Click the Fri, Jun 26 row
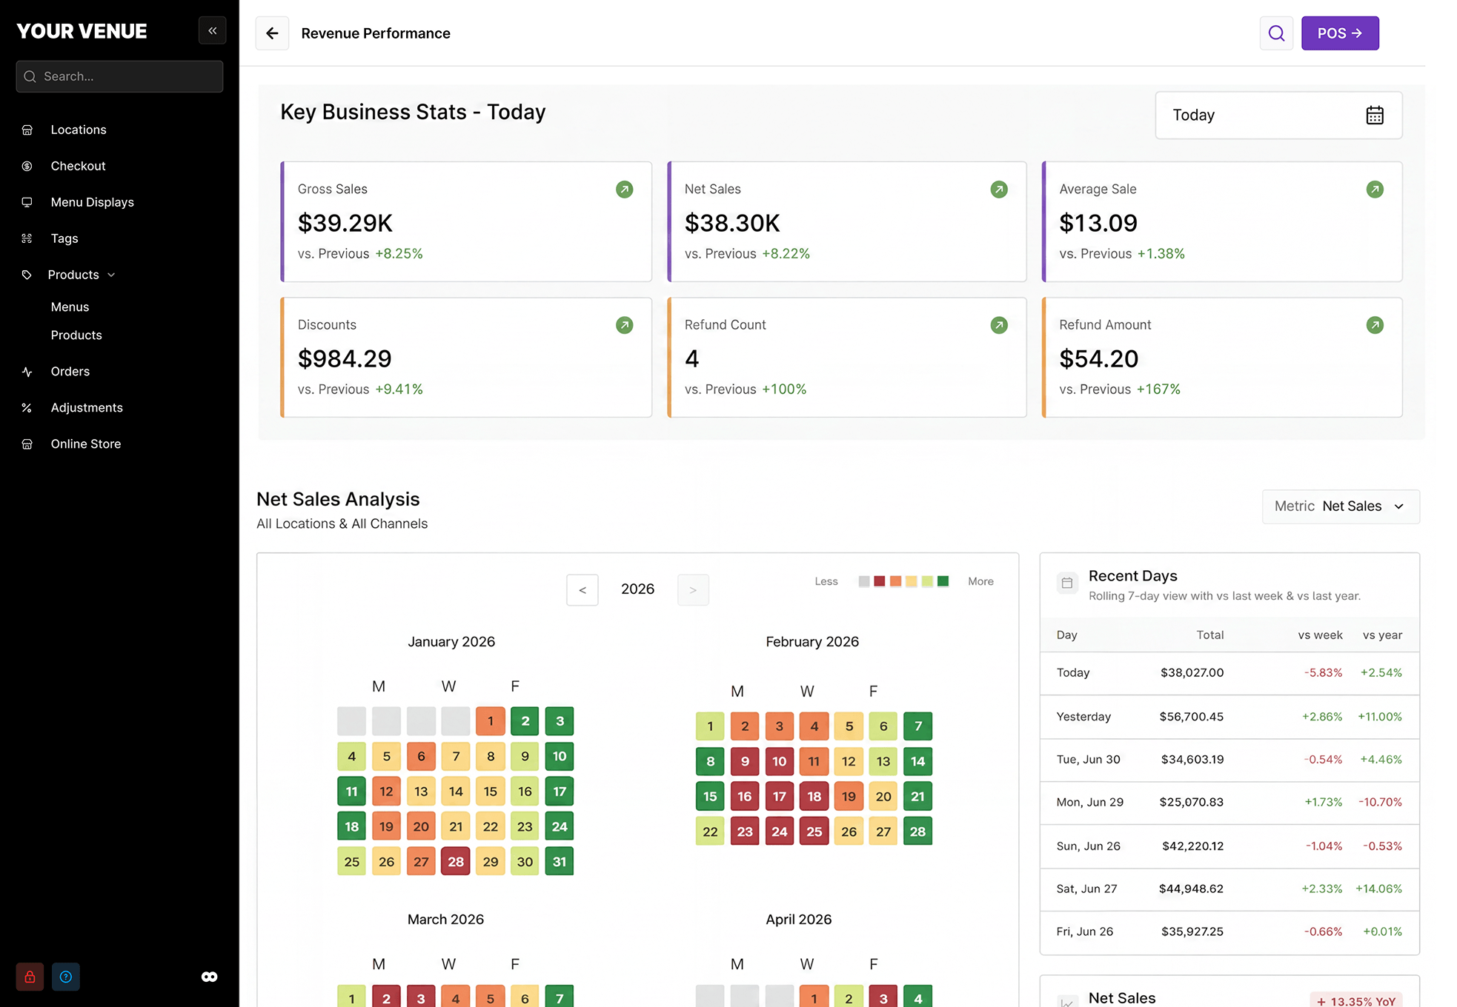 click(1229, 931)
